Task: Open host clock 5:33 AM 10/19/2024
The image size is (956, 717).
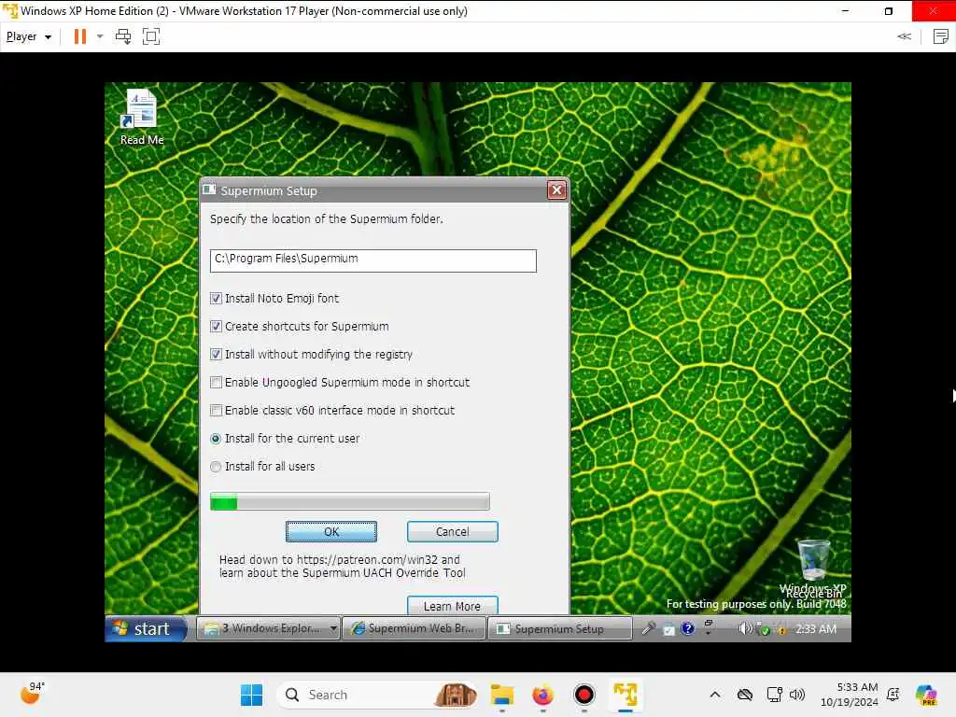Action: [850, 695]
